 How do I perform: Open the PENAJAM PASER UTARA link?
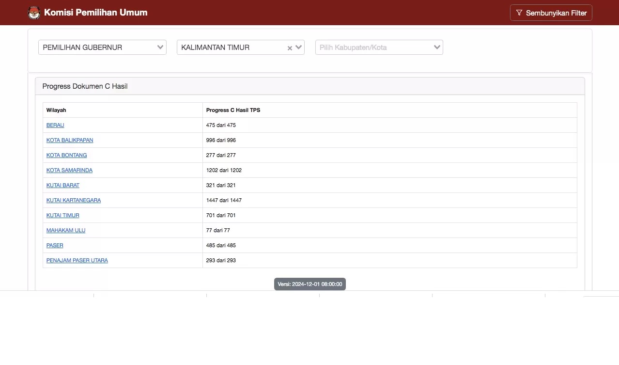coord(77,260)
